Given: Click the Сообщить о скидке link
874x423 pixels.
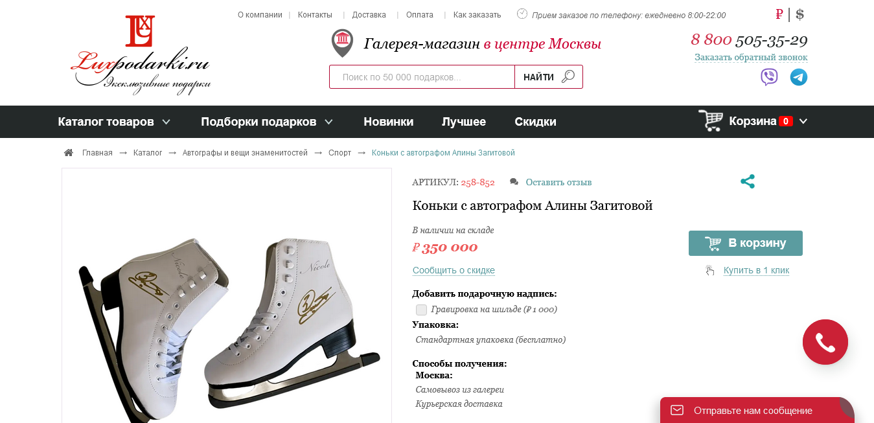Looking at the screenshot, I should click(x=454, y=270).
